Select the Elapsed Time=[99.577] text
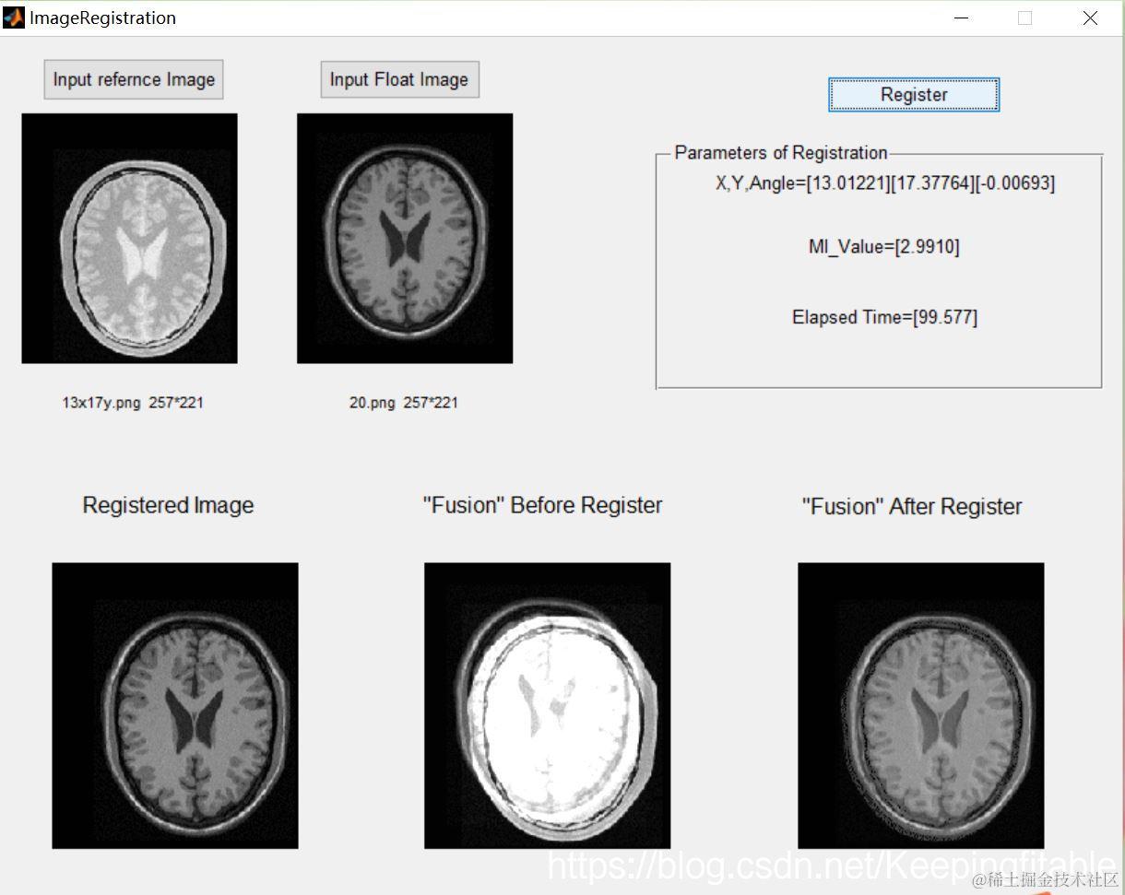Screen dimensions: 1125x895 (x=884, y=317)
